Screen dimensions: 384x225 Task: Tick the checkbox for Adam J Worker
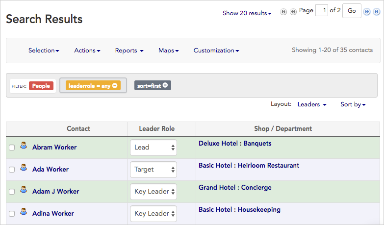pyautogui.click(x=12, y=192)
